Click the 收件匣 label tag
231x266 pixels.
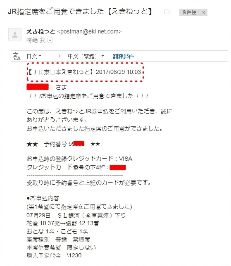(x=189, y=12)
